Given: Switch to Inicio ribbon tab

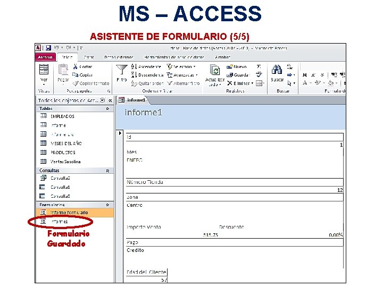Looking at the screenshot, I should tap(67, 57).
